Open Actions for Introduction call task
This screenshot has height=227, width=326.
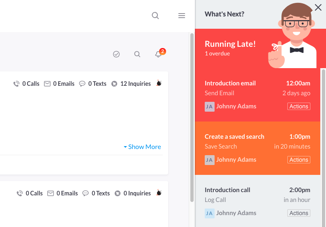point(299,213)
